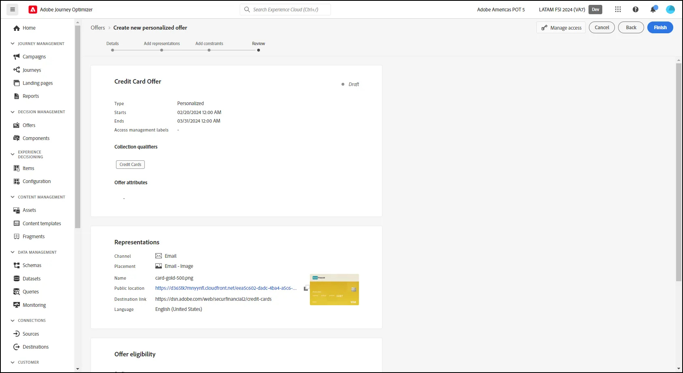Copy the public location URL
This screenshot has height=373, width=683.
click(306, 288)
